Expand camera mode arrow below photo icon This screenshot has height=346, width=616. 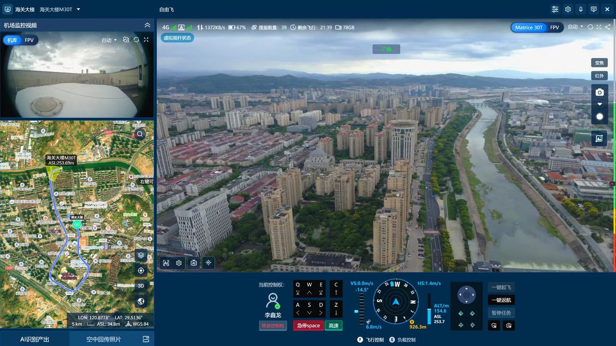[600, 104]
